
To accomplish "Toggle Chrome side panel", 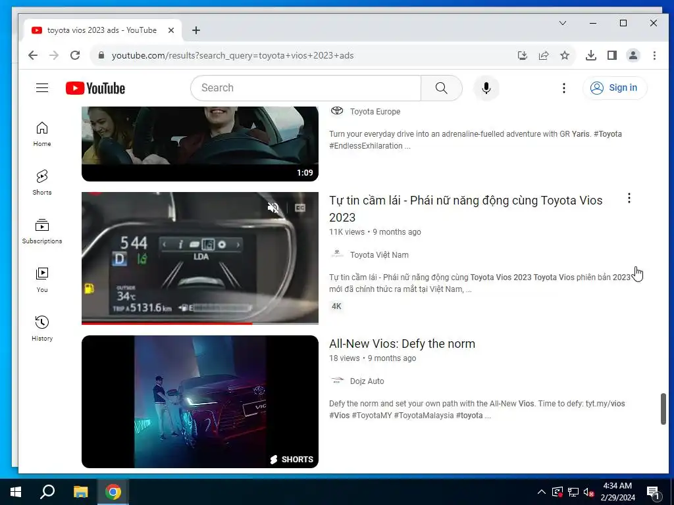I will tap(612, 55).
